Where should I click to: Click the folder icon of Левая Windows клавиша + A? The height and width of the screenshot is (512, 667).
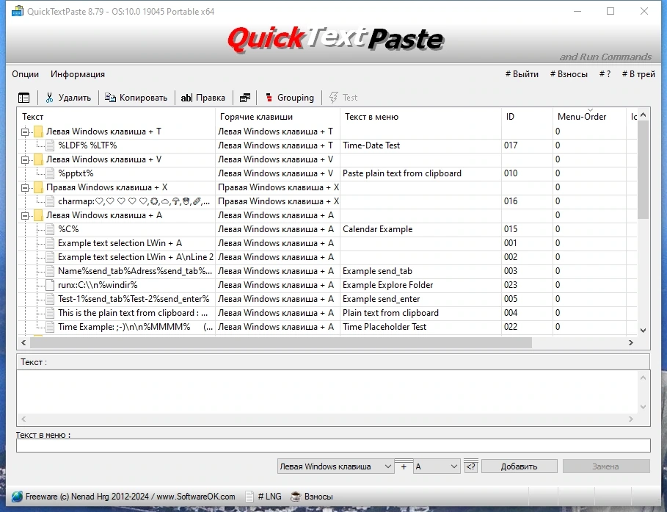point(38,215)
